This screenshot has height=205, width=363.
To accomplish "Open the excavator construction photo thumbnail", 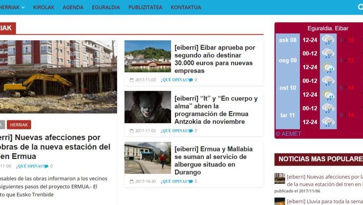I will pyautogui.click(x=58, y=77).
